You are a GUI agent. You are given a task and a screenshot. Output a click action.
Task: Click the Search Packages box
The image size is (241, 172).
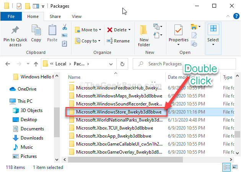pos(184,64)
